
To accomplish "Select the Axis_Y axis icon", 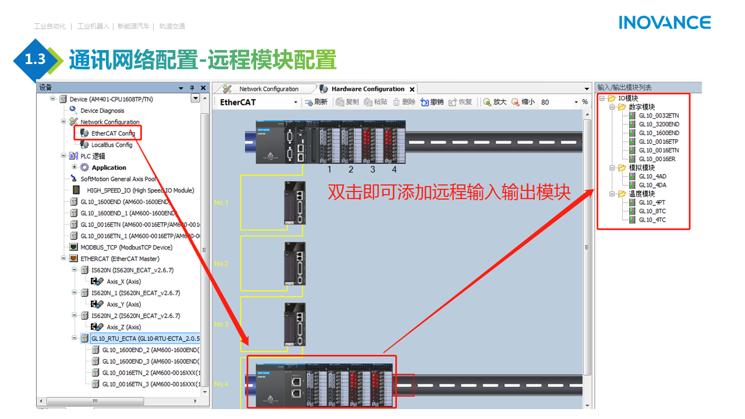I will coord(97,304).
